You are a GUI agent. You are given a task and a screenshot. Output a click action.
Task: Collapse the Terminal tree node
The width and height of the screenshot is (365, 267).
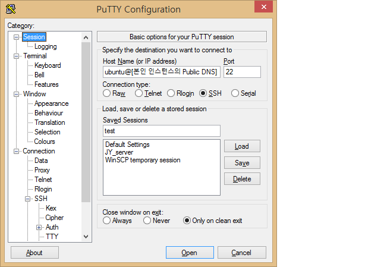pos(16,56)
